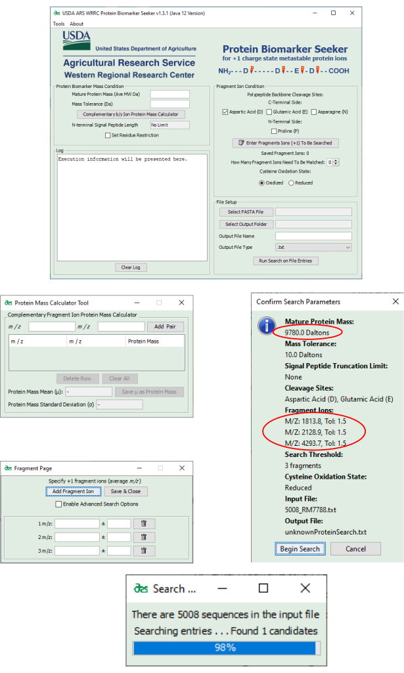Minimize the Fragment Page window

click(139, 468)
